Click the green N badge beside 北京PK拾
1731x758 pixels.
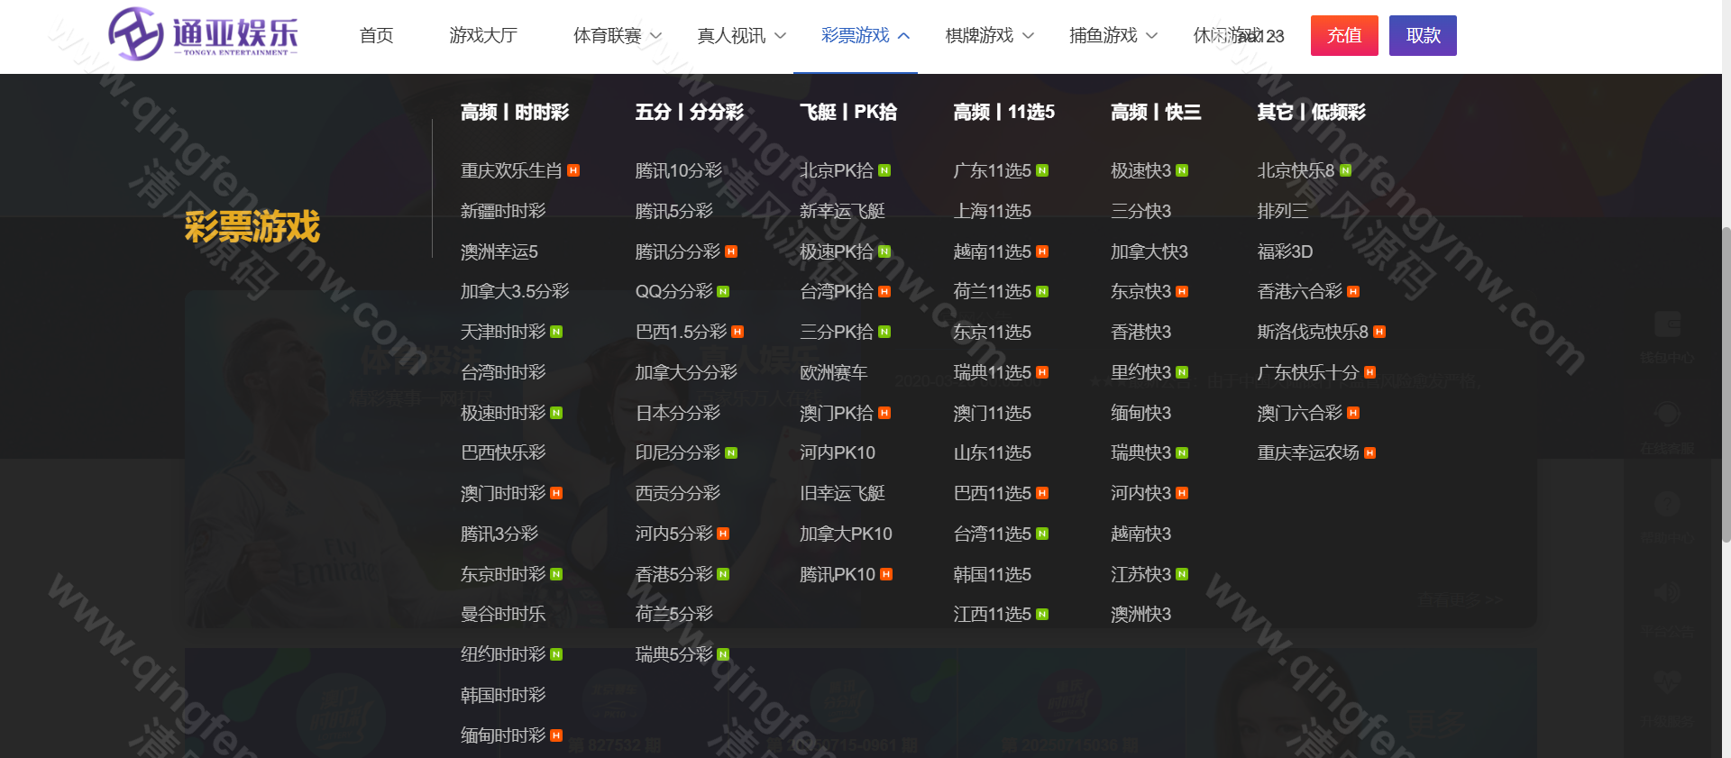coord(884,170)
